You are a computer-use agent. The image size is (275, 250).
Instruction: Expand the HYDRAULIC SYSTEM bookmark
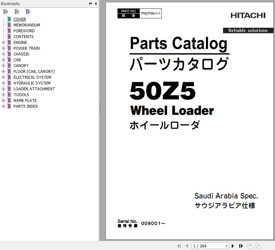(x=3, y=83)
